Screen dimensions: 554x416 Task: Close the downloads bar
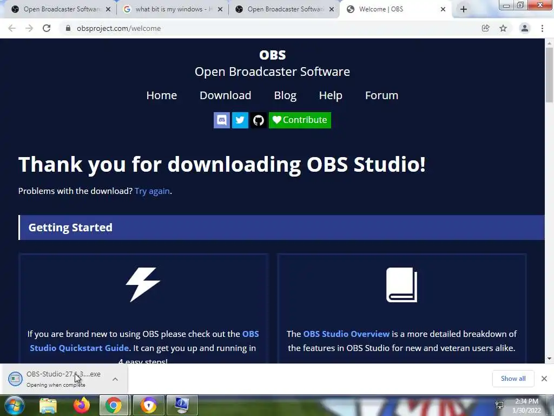coord(544,379)
